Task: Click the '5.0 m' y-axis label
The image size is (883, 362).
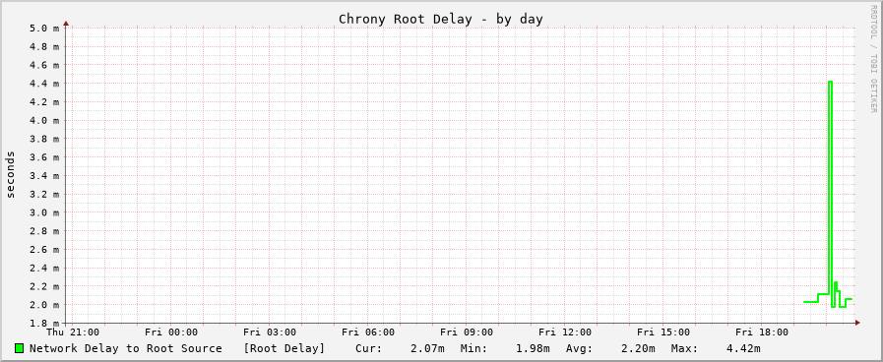Action: [x=44, y=29]
